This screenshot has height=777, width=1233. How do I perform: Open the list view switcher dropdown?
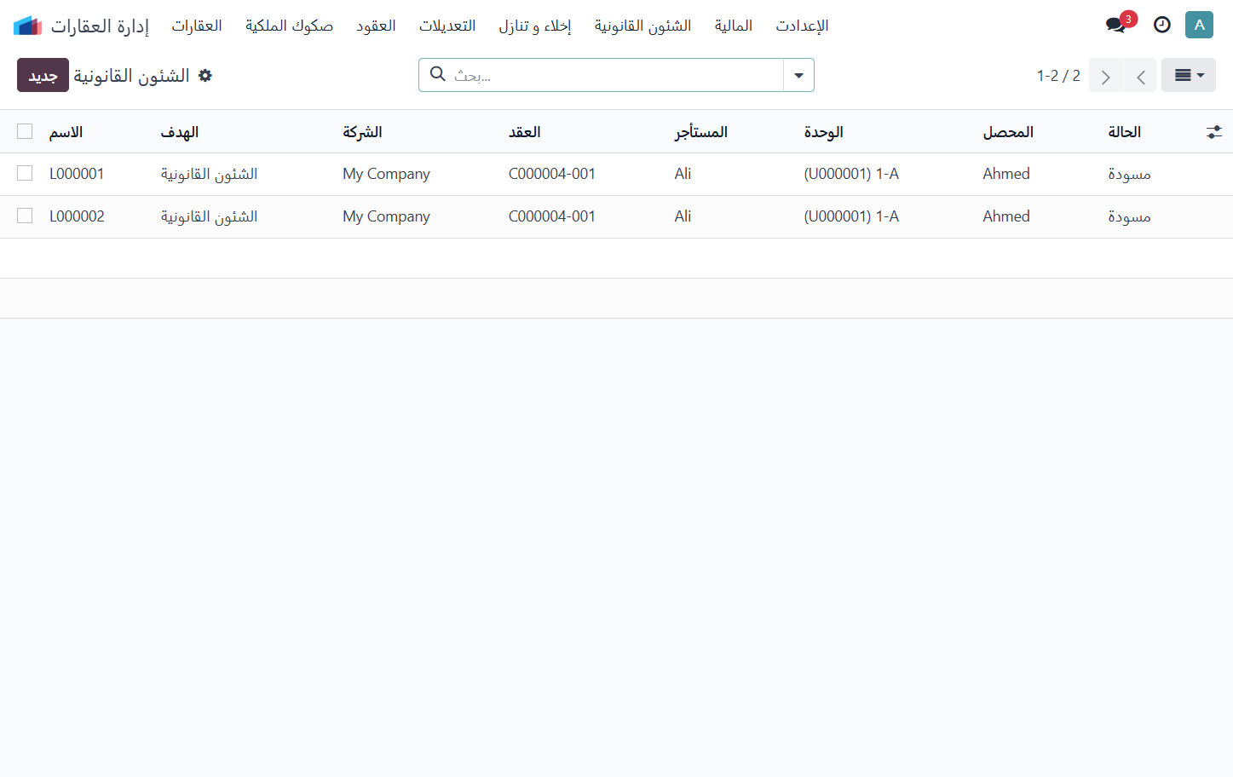point(1189,75)
